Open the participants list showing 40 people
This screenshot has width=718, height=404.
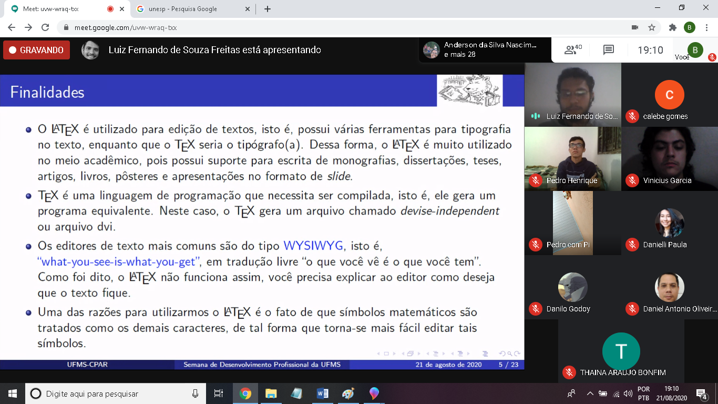(573, 50)
